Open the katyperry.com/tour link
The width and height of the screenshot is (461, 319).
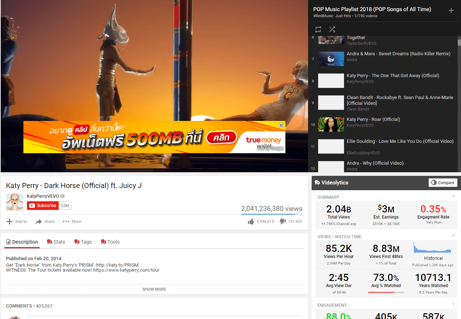(x=126, y=270)
